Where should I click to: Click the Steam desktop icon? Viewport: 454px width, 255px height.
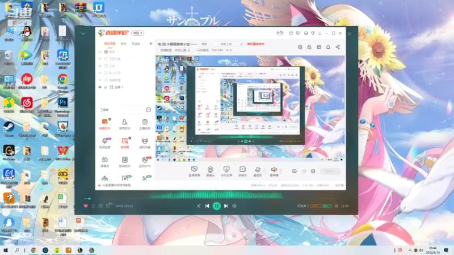click(x=9, y=129)
